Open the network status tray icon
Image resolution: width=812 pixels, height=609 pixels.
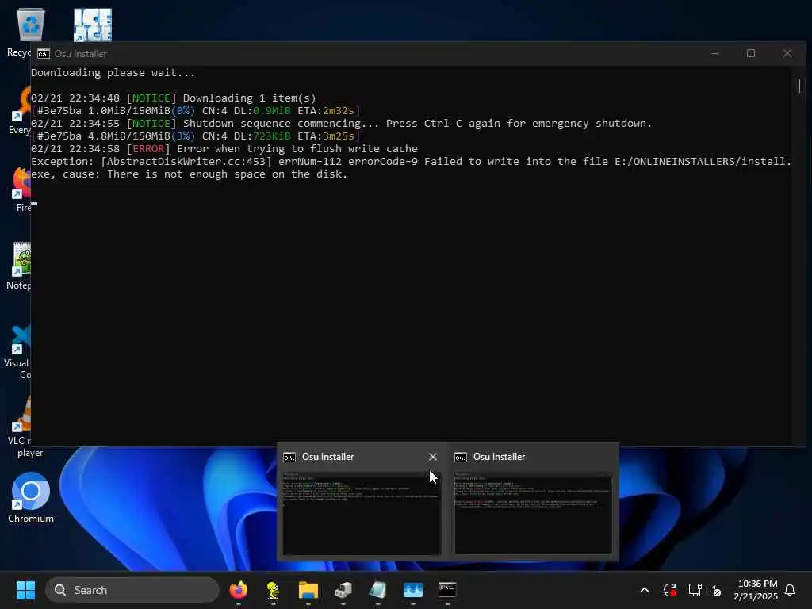695,590
